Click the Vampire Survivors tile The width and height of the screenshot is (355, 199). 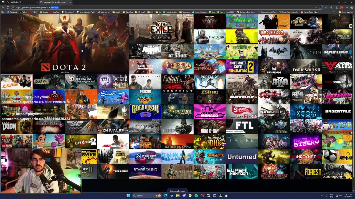click(210, 67)
